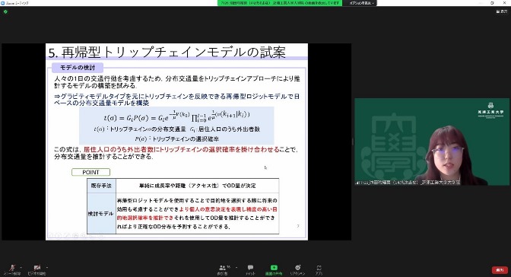Click the green Share Screen icon

pos(274,268)
